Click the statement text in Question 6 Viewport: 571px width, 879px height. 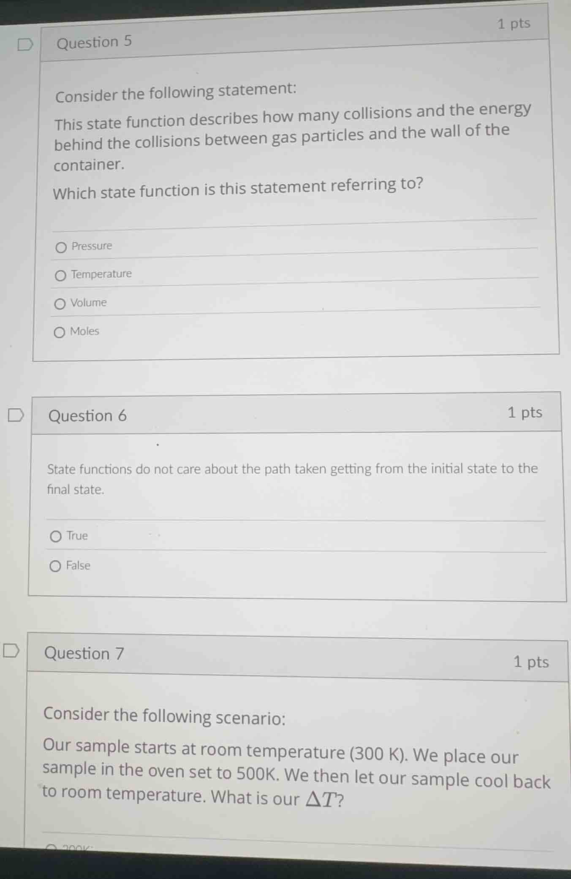[291, 478]
